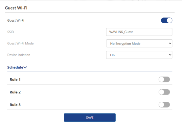Screen dimensions: 182x127
Task: Open the Device Isolation dropdown
Action: 139,55
